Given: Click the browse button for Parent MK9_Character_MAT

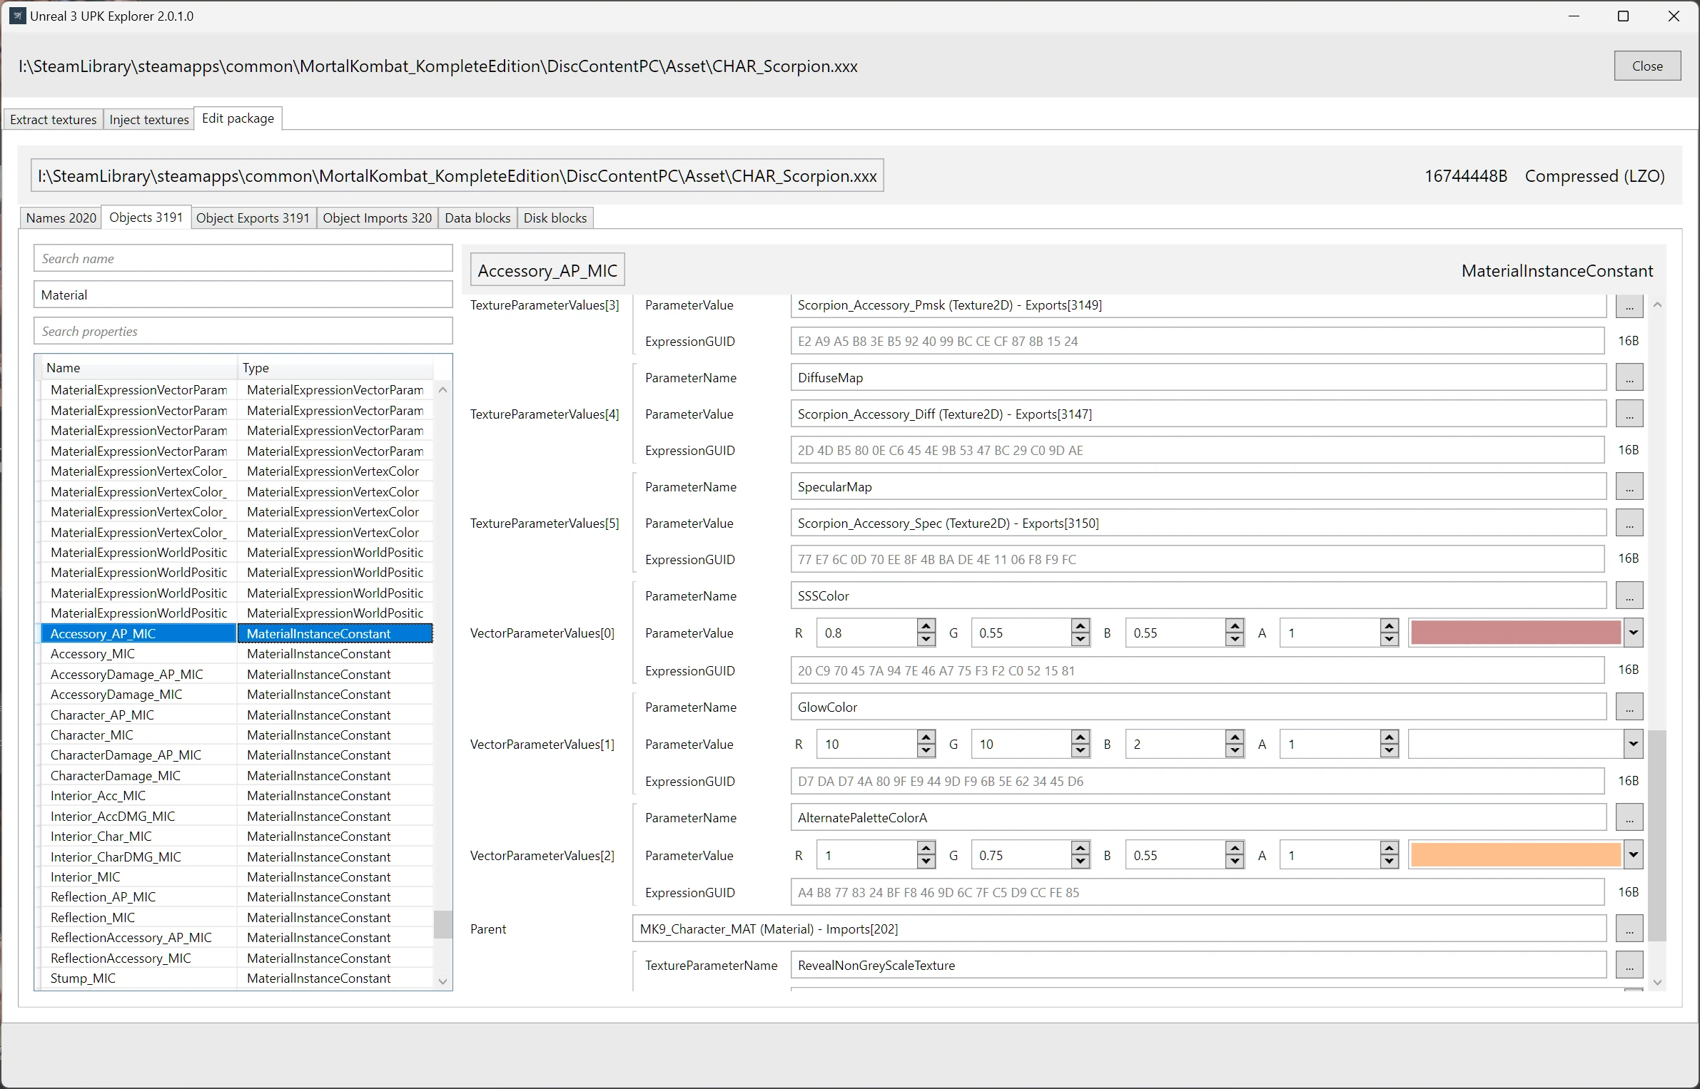Looking at the screenshot, I should [1629, 929].
